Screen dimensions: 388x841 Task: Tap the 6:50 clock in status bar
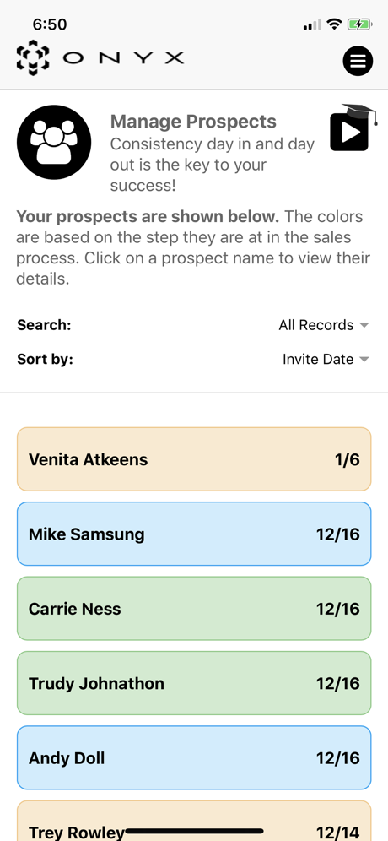point(49,24)
